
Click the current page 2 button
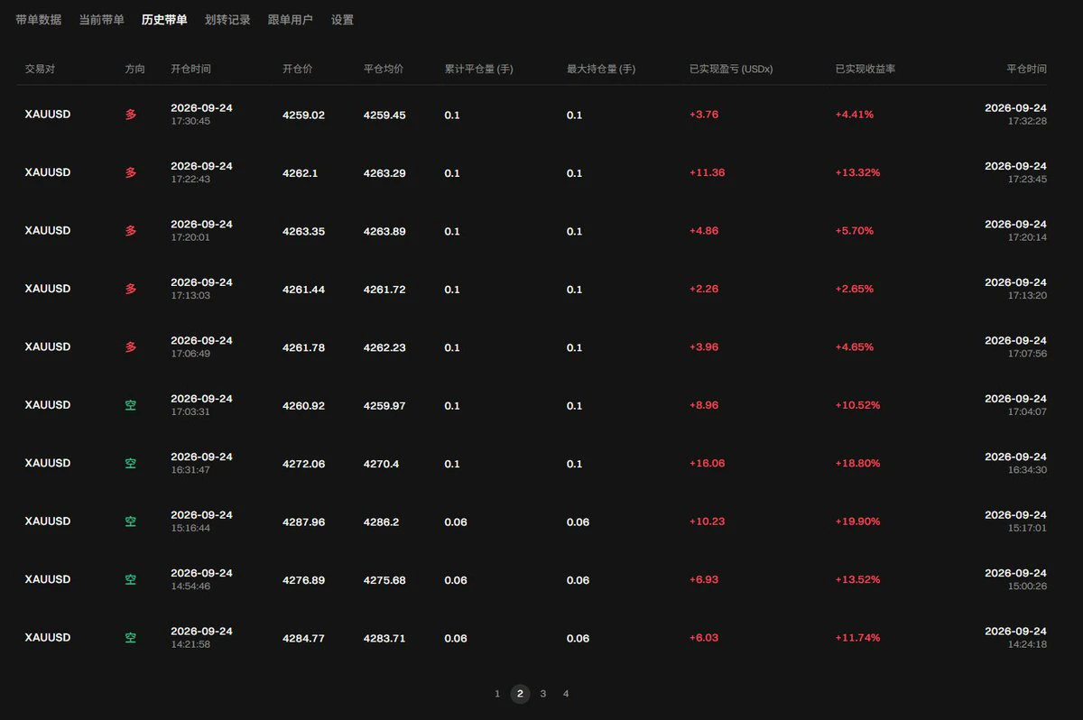520,694
